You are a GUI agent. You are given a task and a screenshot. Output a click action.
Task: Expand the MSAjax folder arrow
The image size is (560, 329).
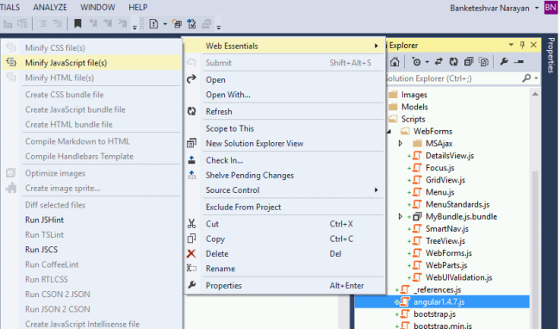tap(401, 144)
